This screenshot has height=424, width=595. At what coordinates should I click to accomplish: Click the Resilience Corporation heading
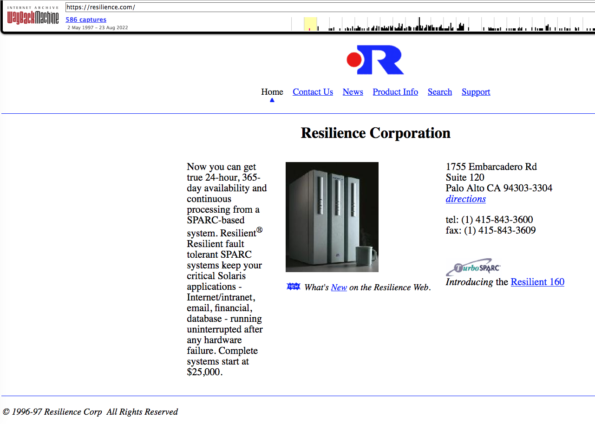[x=375, y=133]
